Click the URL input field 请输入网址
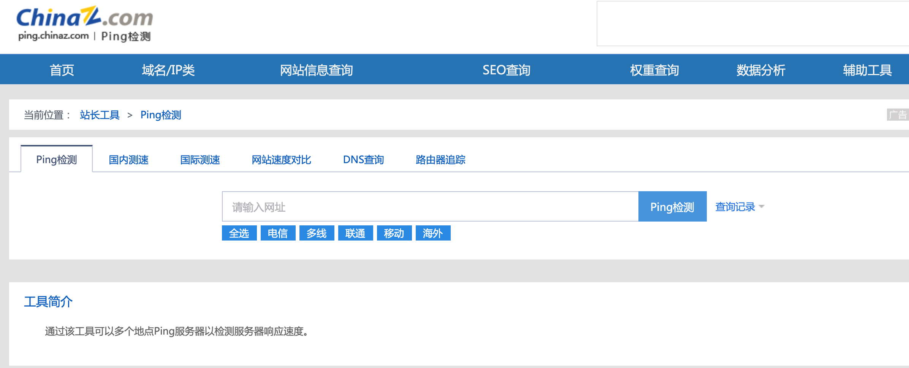 pos(429,207)
